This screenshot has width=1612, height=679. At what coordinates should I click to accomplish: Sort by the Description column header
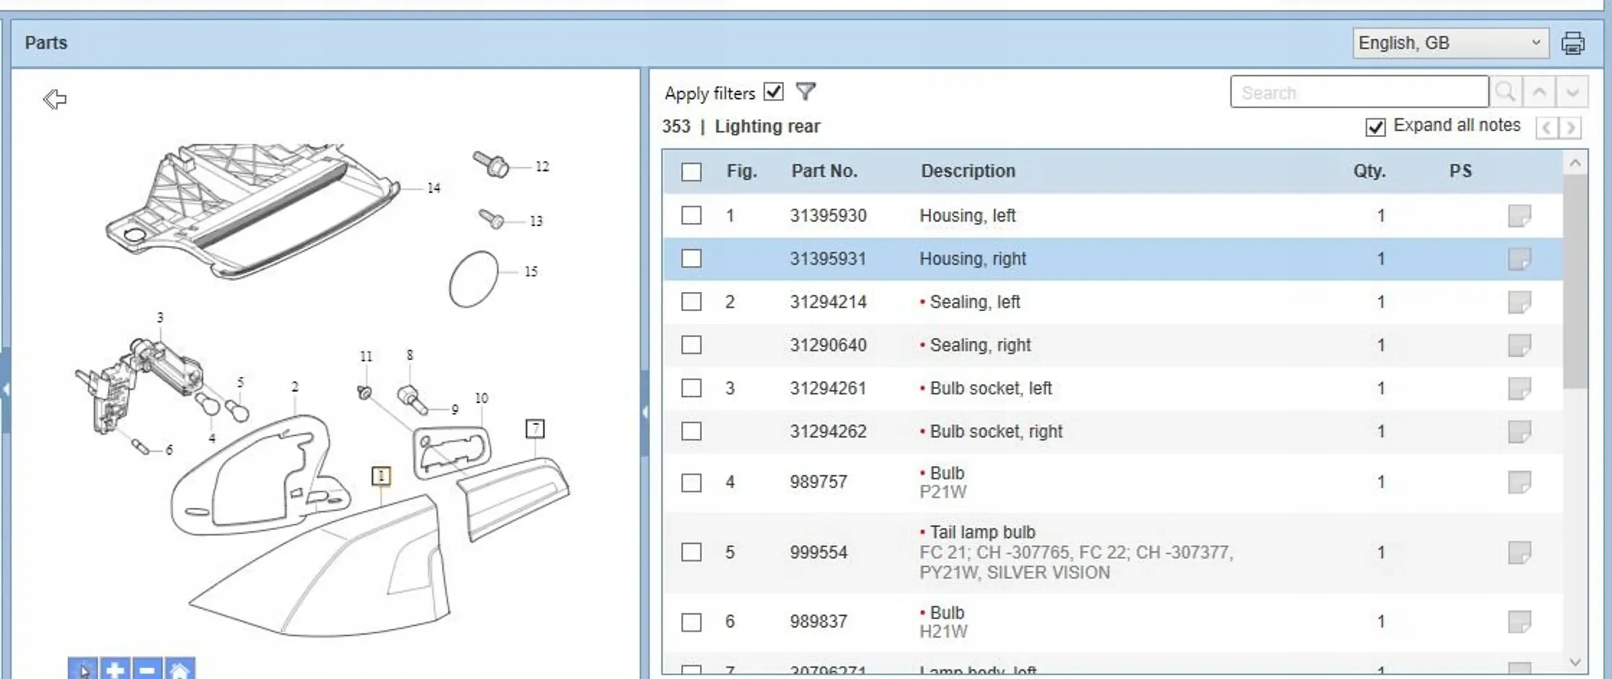[x=968, y=171]
